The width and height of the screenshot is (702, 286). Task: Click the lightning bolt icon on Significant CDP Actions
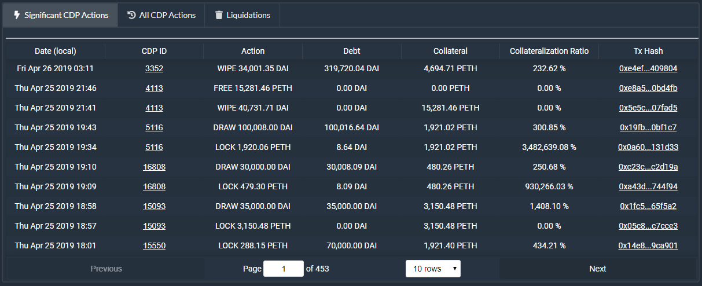(x=17, y=15)
